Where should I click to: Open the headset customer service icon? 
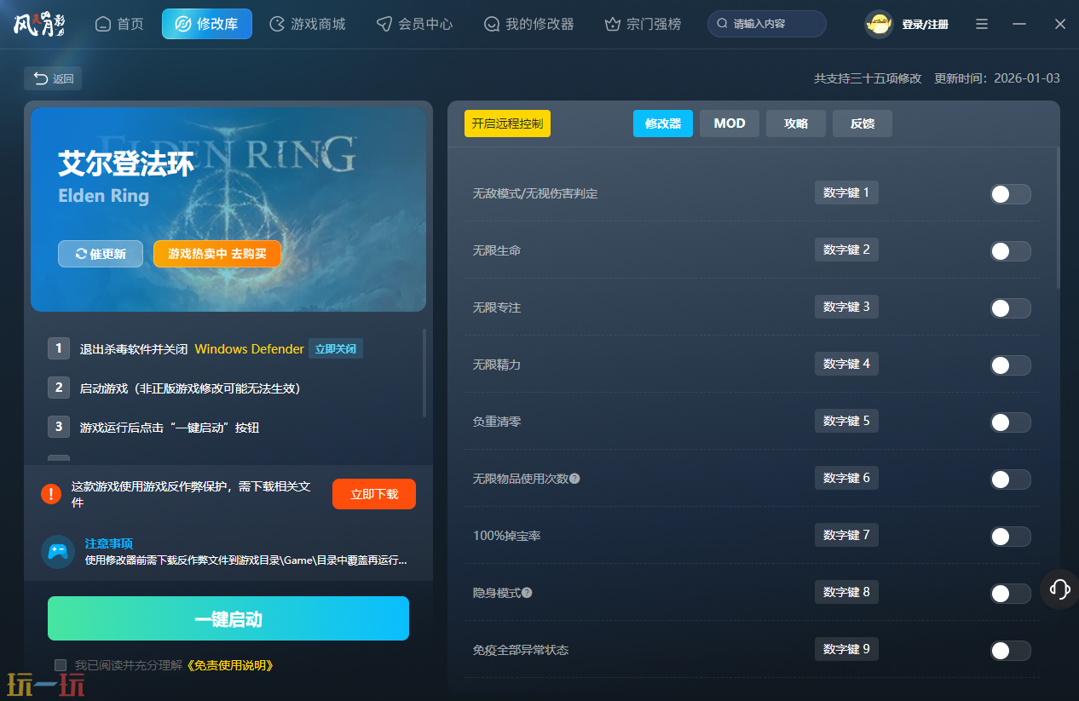[x=1060, y=589]
